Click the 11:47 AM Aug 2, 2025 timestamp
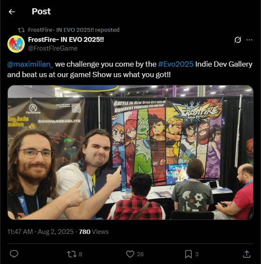 [40, 232]
